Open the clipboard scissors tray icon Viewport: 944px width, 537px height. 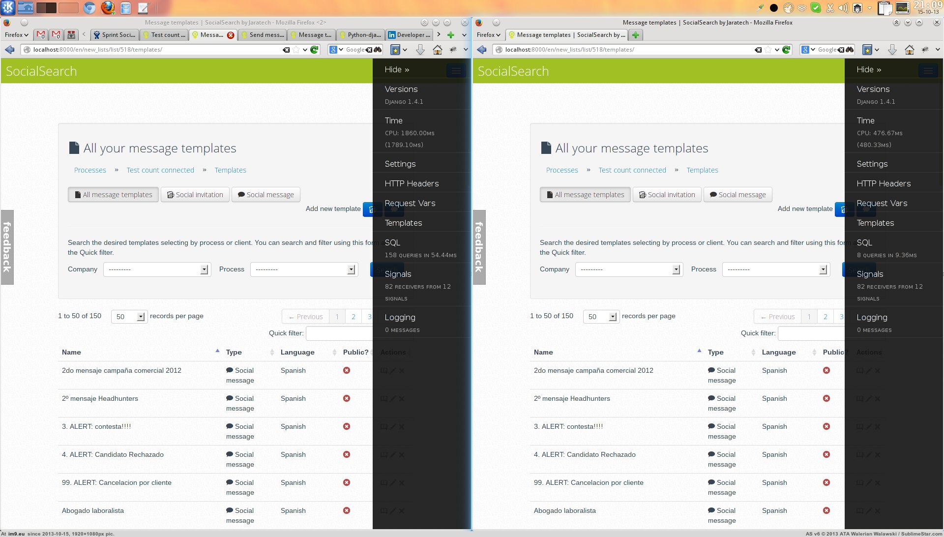pos(830,8)
